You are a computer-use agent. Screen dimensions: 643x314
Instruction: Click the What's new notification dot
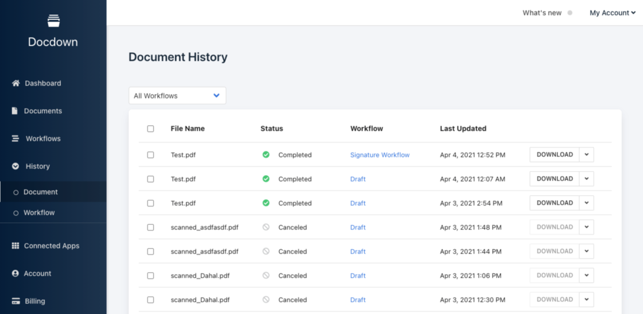coord(570,13)
